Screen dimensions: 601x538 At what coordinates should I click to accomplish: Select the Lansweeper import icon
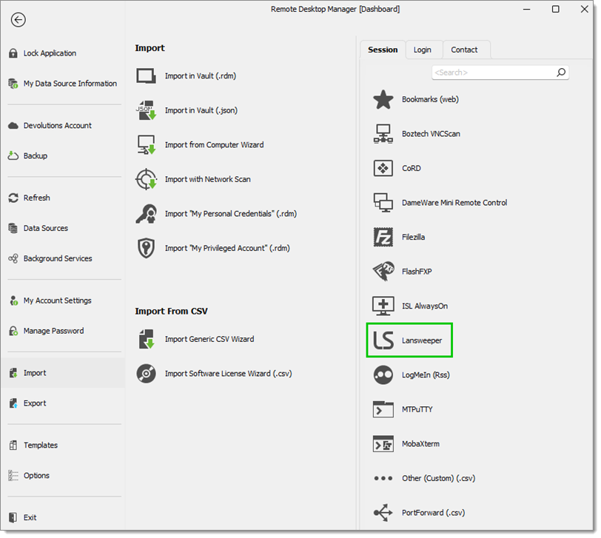click(x=383, y=340)
